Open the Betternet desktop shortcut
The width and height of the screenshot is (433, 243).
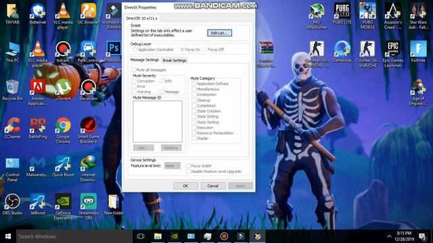point(38,13)
